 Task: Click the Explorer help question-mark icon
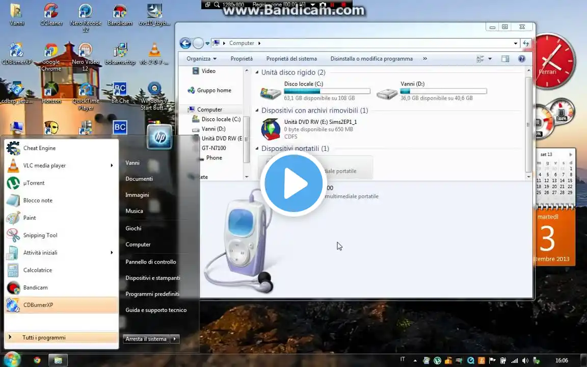click(521, 59)
